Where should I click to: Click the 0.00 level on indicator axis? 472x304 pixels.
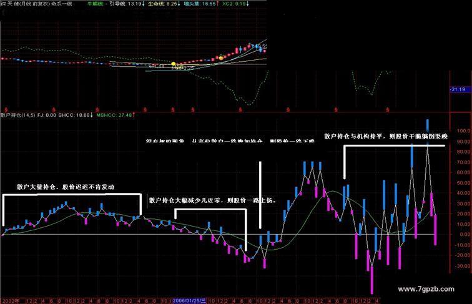coord(465,235)
